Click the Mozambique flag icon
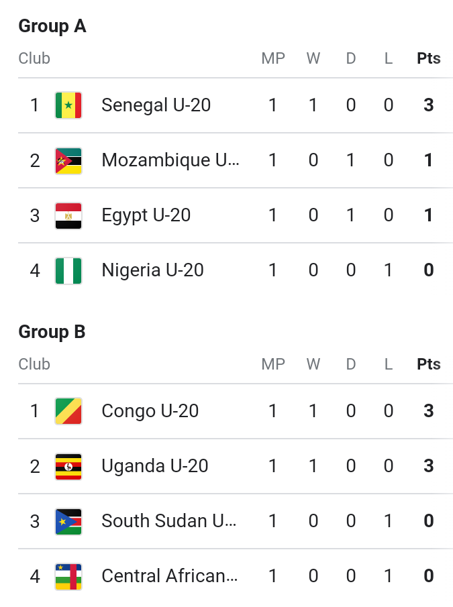 tap(68, 161)
